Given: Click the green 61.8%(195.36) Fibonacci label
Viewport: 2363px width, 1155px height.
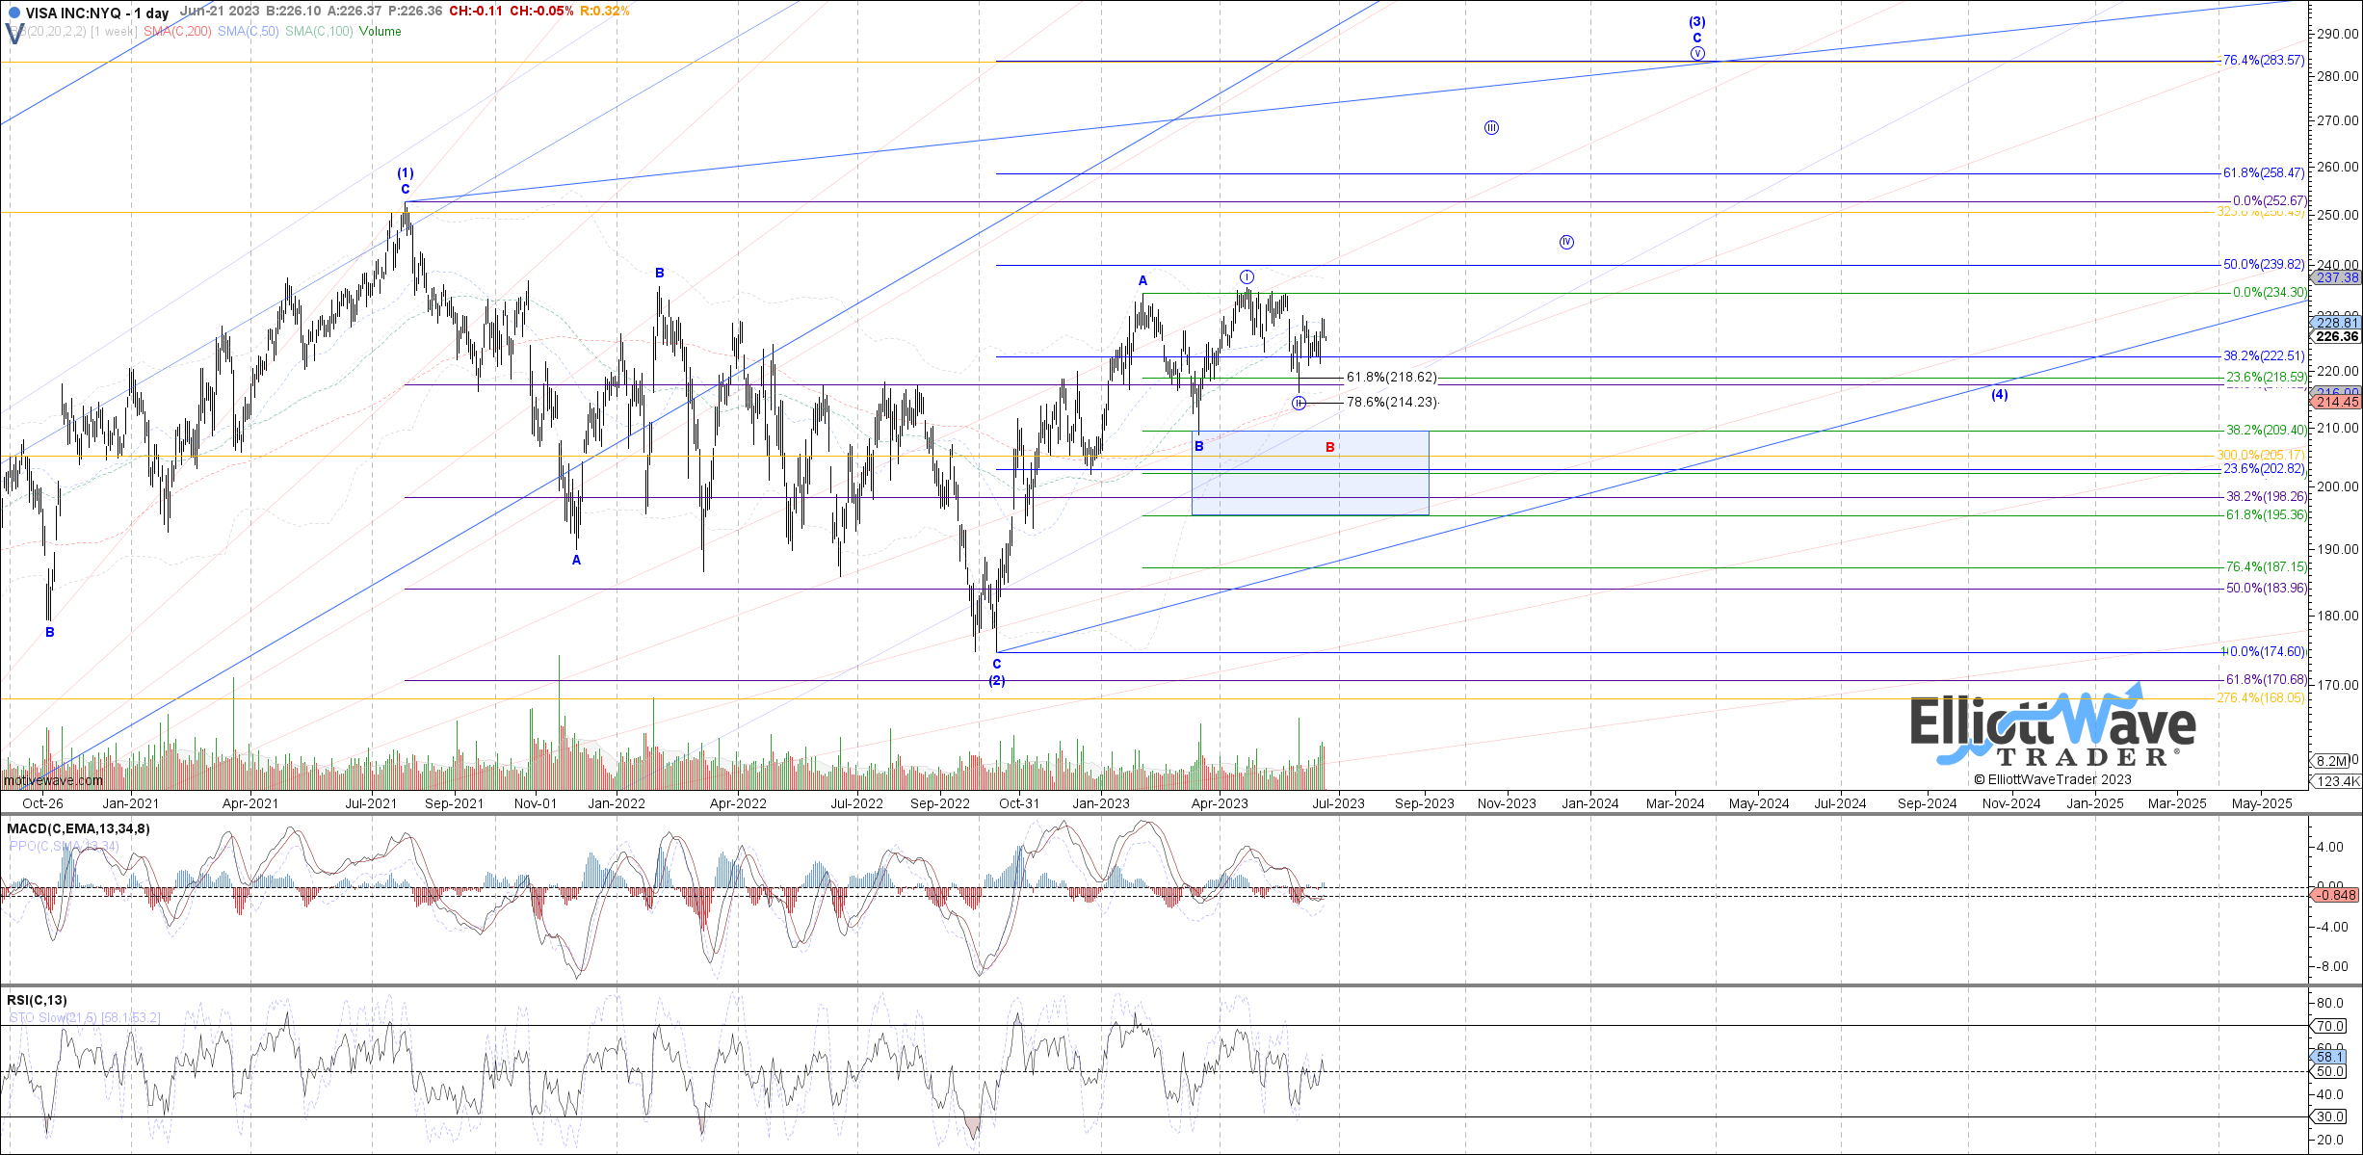Looking at the screenshot, I should [x=2266, y=515].
